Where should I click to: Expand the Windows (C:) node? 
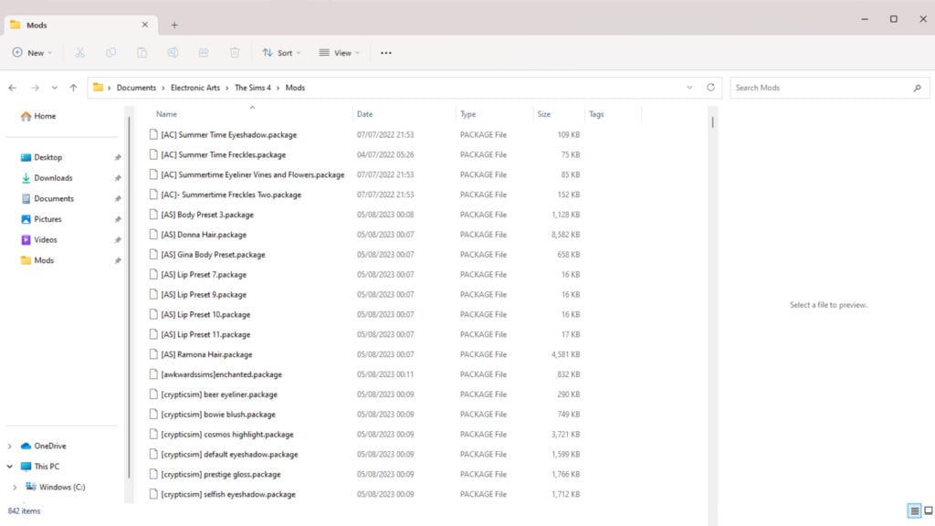click(15, 488)
